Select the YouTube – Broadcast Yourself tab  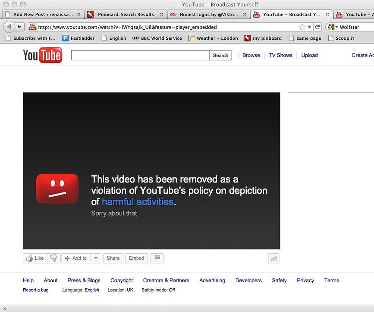click(292, 14)
